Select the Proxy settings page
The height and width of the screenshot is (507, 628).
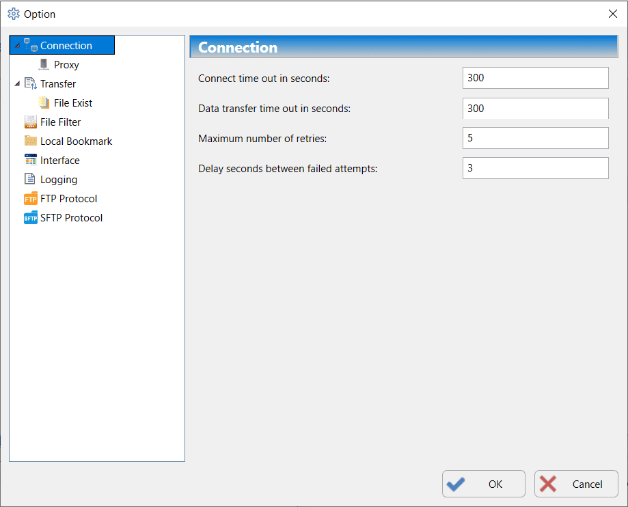(66, 65)
